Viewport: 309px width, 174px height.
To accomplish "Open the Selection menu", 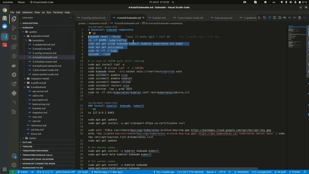I will (x=27, y=13).
